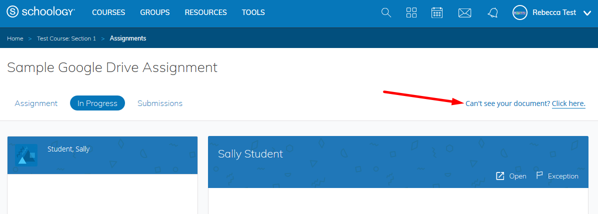Open the Tools menu
This screenshot has height=214, width=598.
253,12
